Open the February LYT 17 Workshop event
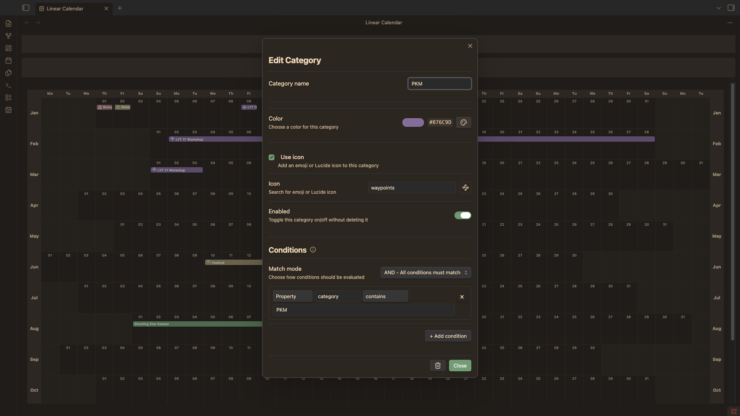 click(216, 139)
